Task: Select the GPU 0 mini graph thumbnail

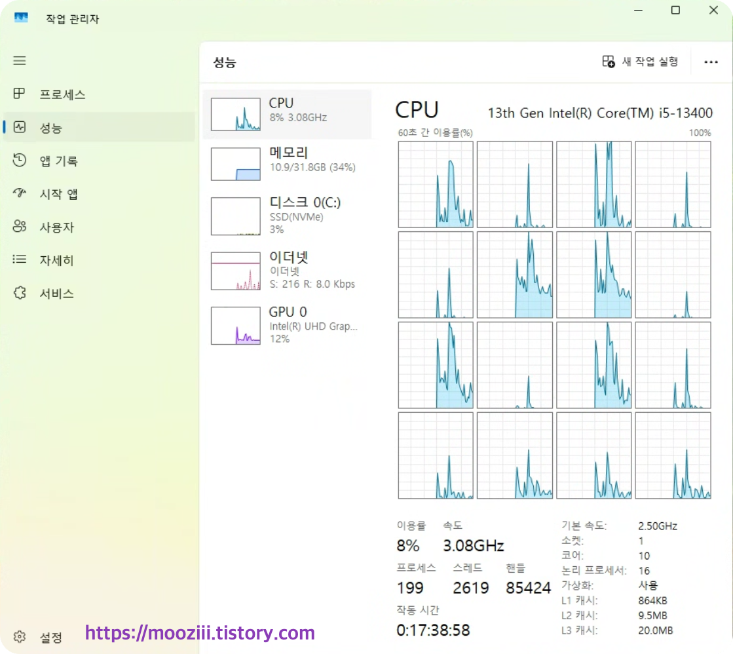Action: [236, 326]
